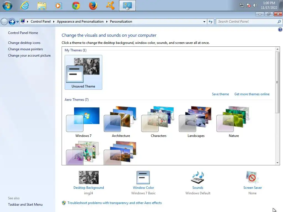The width and height of the screenshot is (283, 212).
Task: Open Windows Media Player taskbar icon
Action: [58, 6]
